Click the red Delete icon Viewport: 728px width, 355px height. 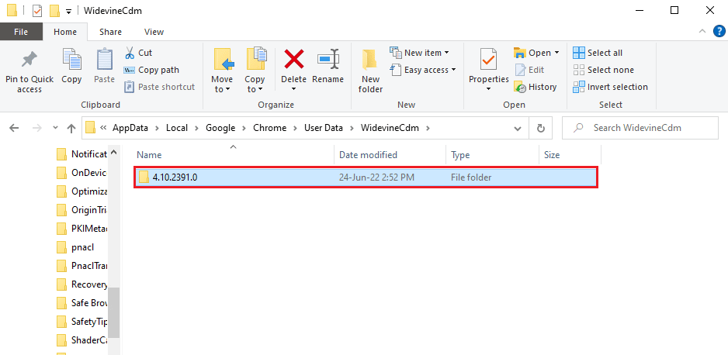(x=293, y=60)
